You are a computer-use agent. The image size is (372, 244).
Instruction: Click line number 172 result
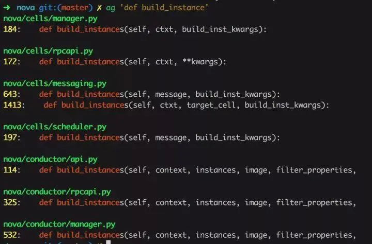click(x=10, y=62)
